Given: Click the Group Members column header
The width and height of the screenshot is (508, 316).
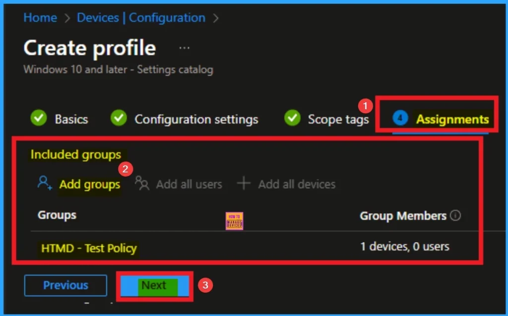Looking at the screenshot, I should coord(403,216).
